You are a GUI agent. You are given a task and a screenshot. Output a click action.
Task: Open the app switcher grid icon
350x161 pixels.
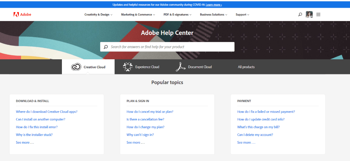pyautogui.click(x=318, y=14)
